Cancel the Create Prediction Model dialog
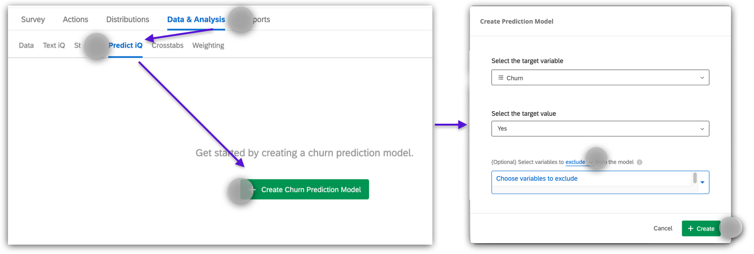The width and height of the screenshot is (754, 254). click(662, 229)
